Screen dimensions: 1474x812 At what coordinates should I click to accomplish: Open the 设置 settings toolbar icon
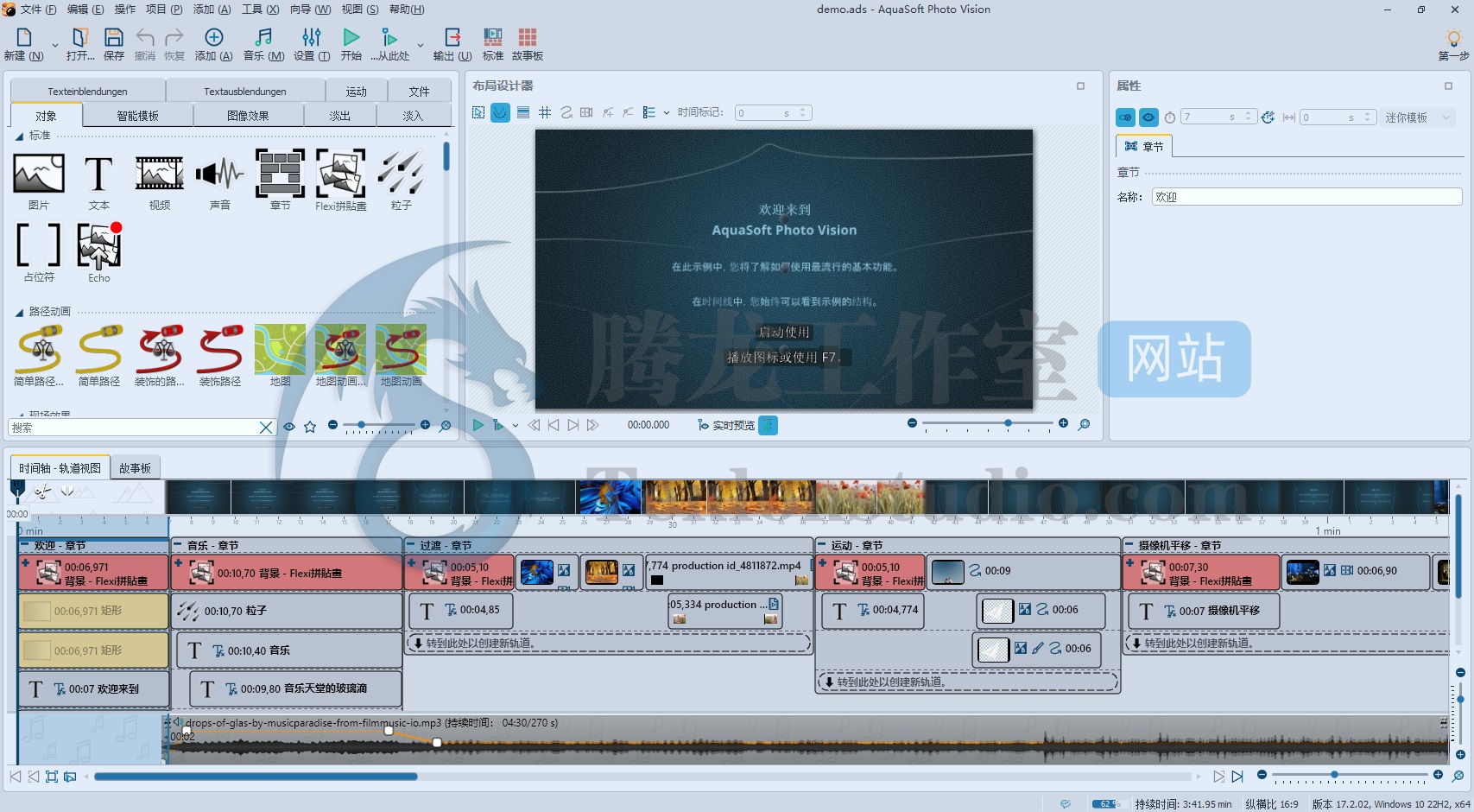point(312,44)
